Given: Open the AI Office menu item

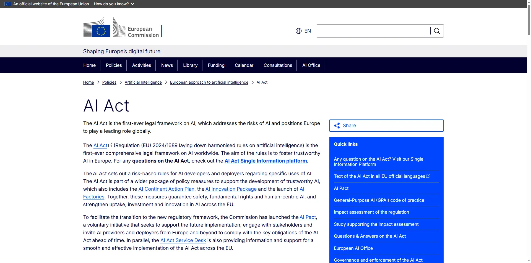Looking at the screenshot, I should [x=311, y=65].
